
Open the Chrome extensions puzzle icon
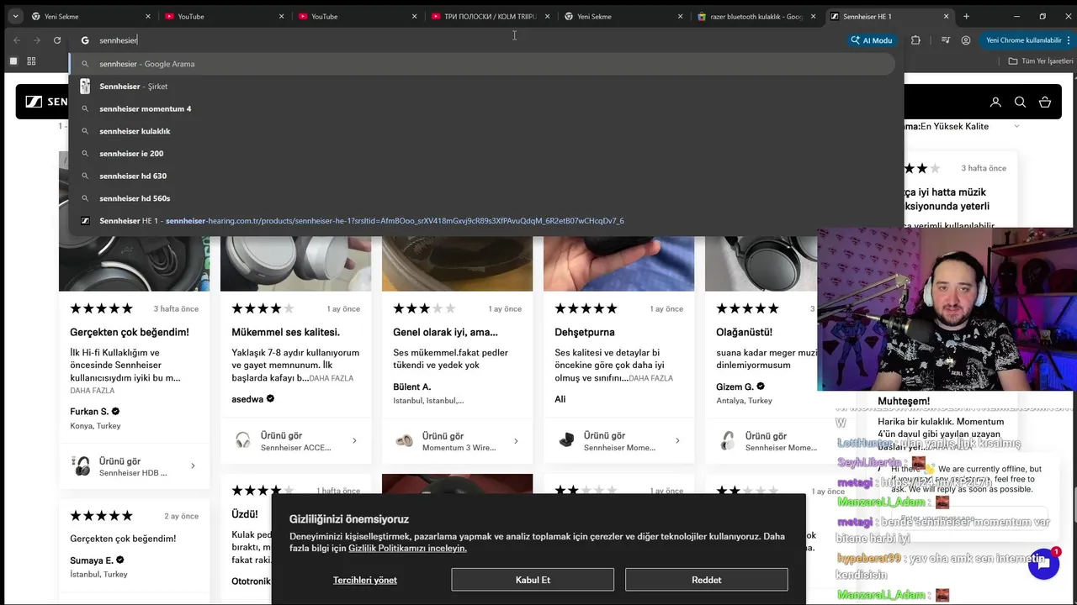coord(916,40)
